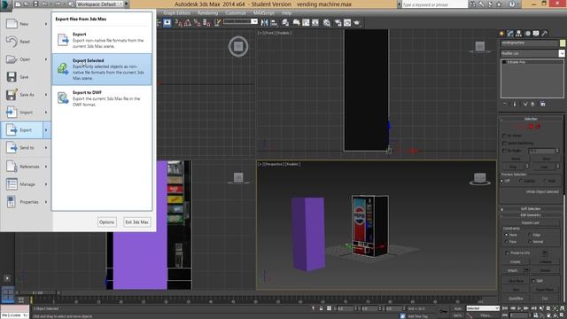Screen dimensions: 567x319
Task: Open the Modify panel tab
Action: [x=510, y=34]
